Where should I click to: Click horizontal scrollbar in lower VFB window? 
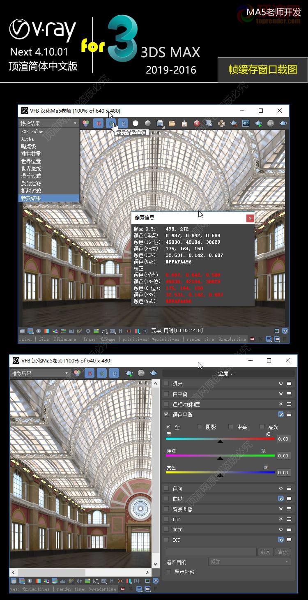(x=80, y=572)
